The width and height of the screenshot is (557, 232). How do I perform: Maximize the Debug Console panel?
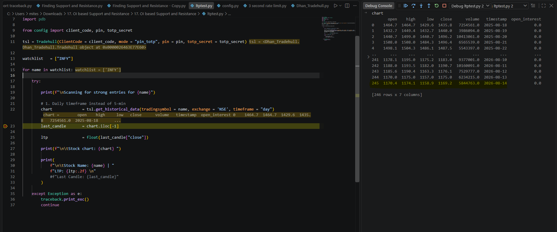[x=544, y=6]
